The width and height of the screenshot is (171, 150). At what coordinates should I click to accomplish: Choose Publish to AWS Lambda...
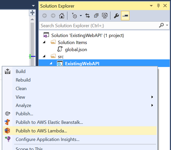click(x=80, y=131)
